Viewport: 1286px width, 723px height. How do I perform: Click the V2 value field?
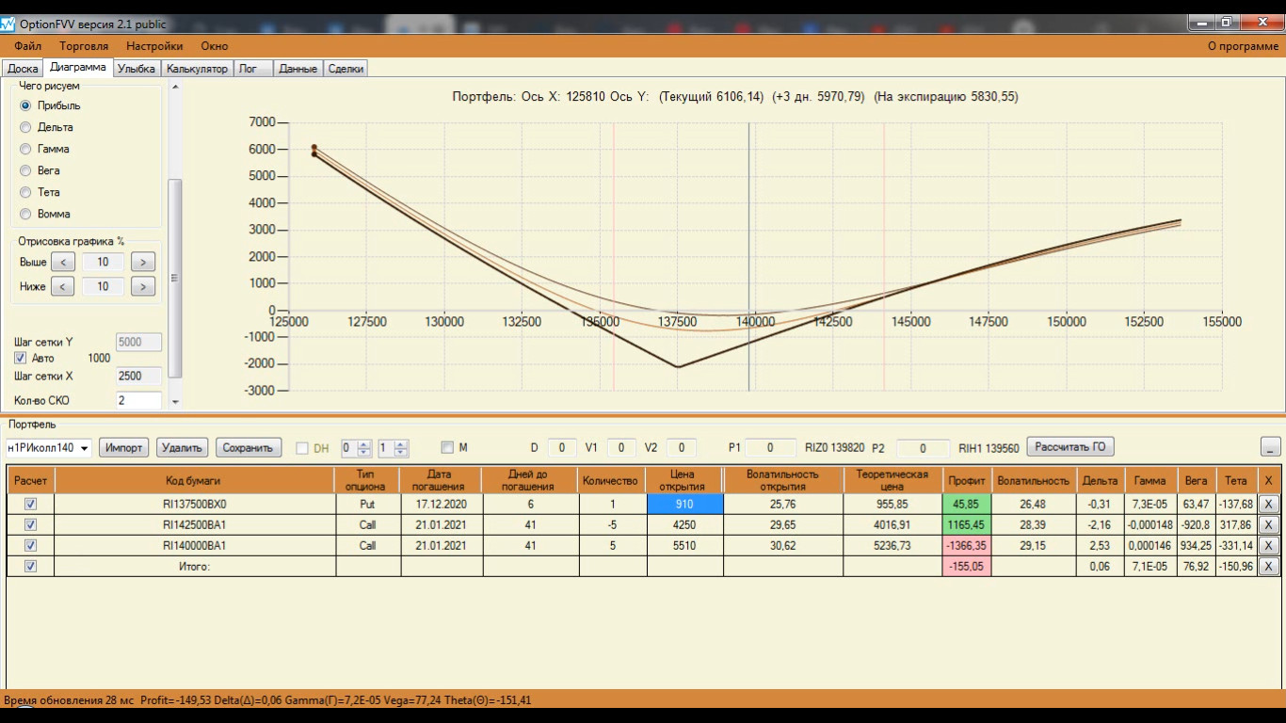coord(682,448)
